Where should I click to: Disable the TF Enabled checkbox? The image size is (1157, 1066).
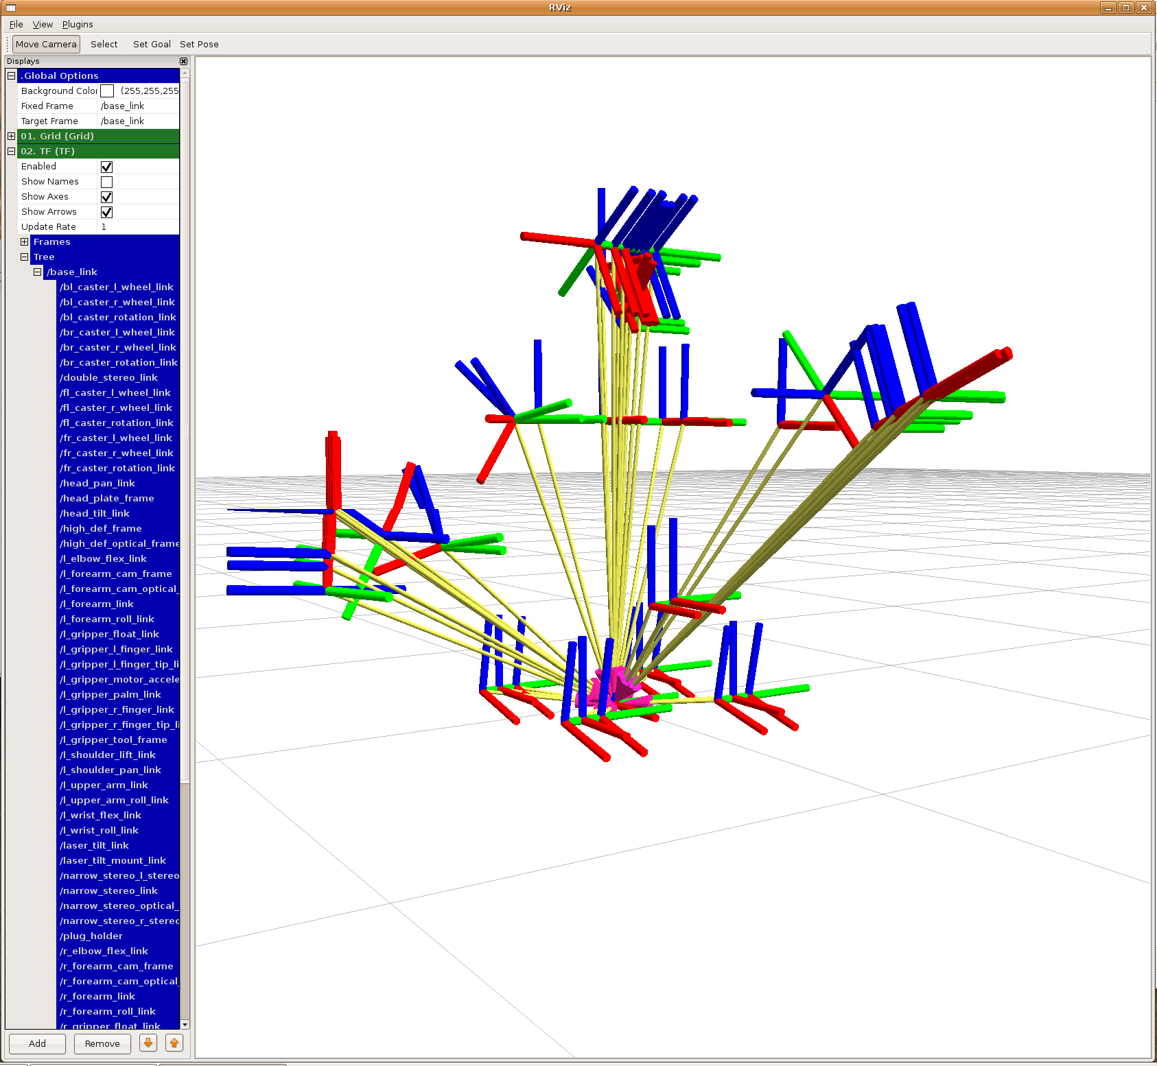click(107, 167)
